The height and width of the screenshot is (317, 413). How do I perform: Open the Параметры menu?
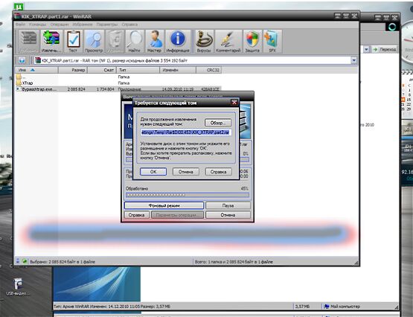tap(107, 25)
